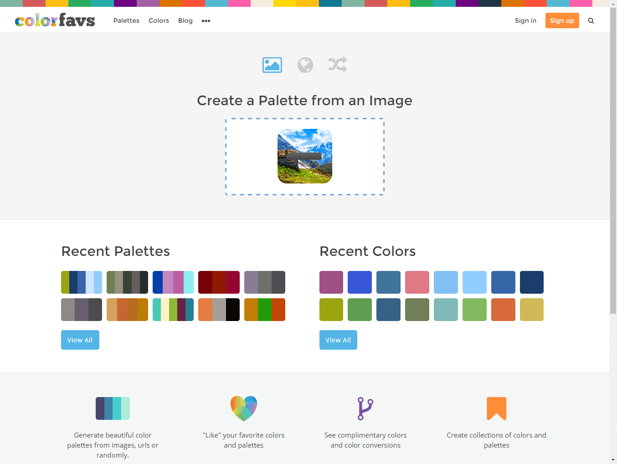617x464 pixels.
Task: Select the pink color swatch in Recent Colors
Action: 417,282
